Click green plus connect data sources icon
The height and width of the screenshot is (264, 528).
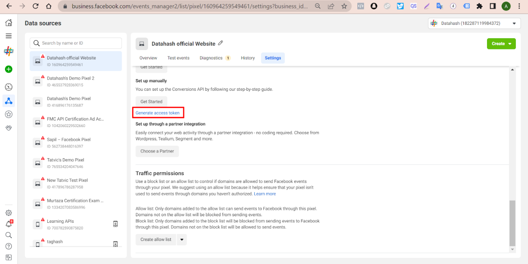8,69
